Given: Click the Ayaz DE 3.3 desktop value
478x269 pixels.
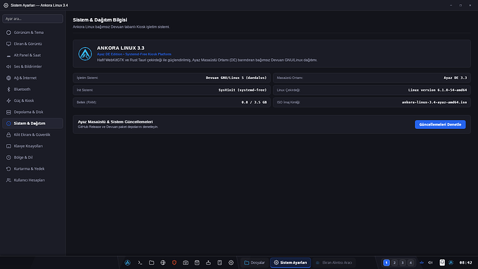Looking at the screenshot, I should point(455,78).
